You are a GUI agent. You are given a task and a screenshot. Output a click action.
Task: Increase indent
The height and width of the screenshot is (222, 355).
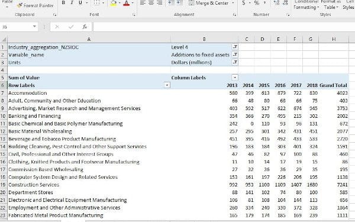179,3
